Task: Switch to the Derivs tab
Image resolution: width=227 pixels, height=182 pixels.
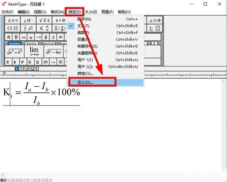Action: pos(31,43)
